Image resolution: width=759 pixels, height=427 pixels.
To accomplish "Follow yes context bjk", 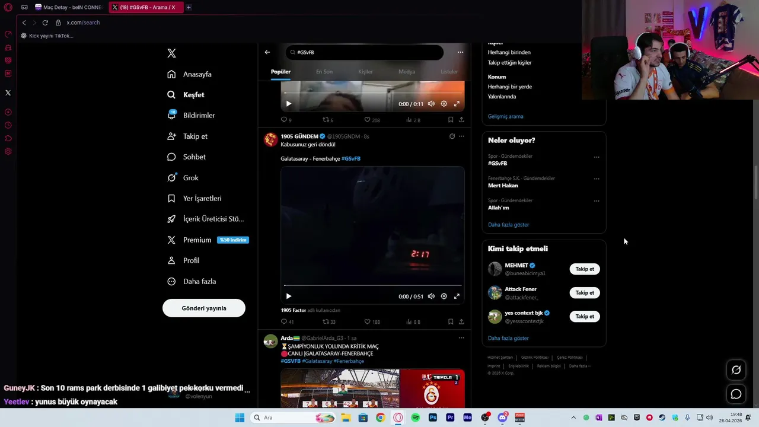I will (585, 317).
